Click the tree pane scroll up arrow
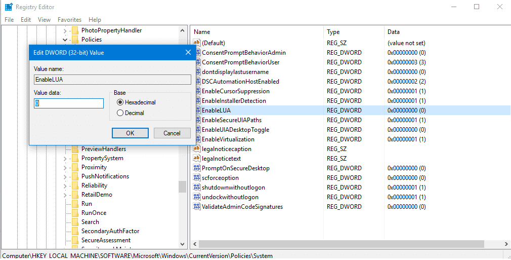 183,30
